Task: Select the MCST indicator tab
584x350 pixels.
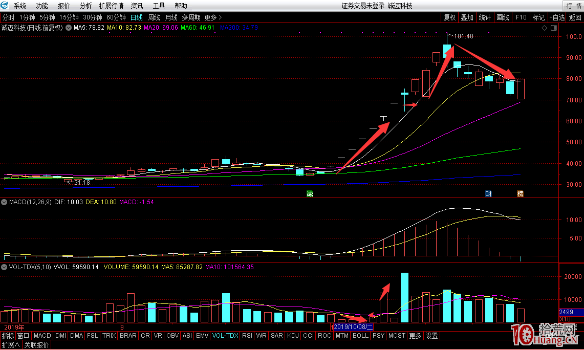Action: [x=397, y=336]
